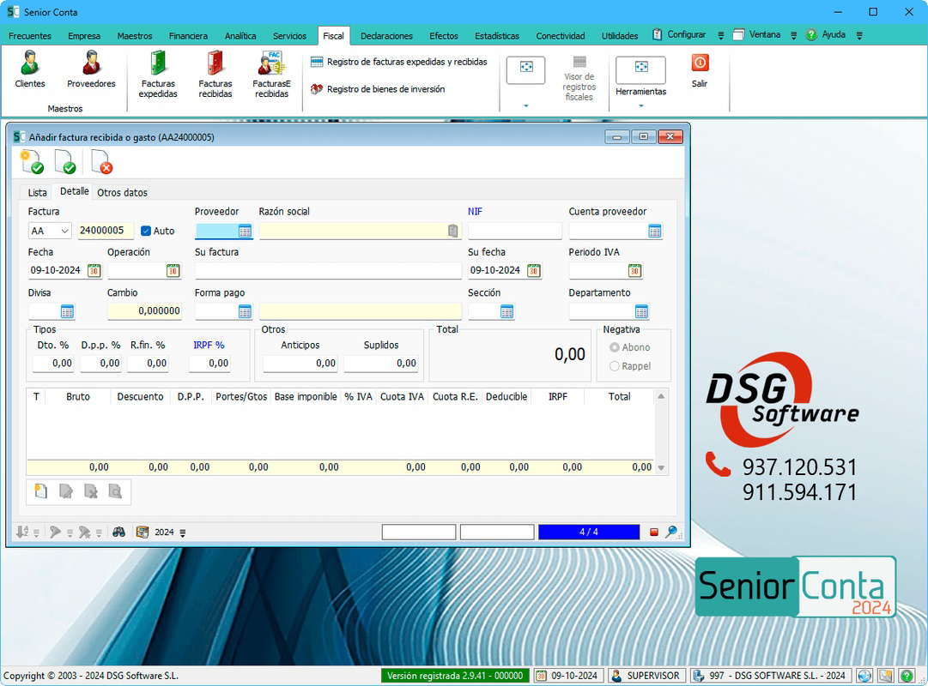
Task: Click the binoculars search icon
Action: (119, 533)
